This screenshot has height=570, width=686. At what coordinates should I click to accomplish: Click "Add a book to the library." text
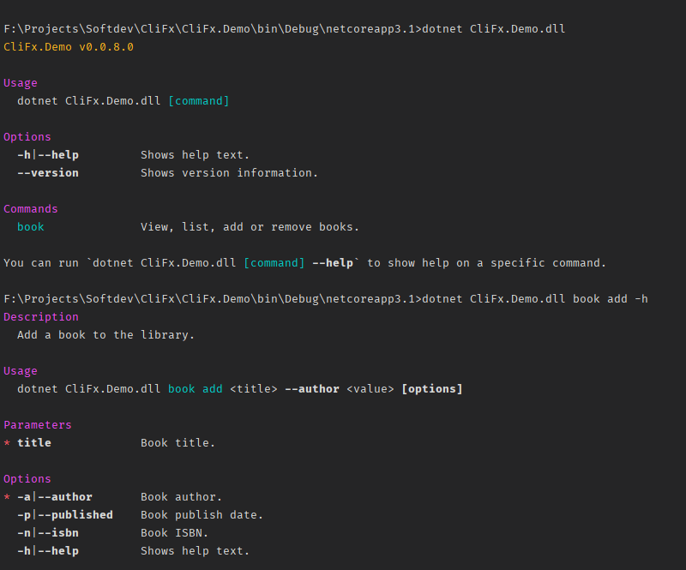106,335
